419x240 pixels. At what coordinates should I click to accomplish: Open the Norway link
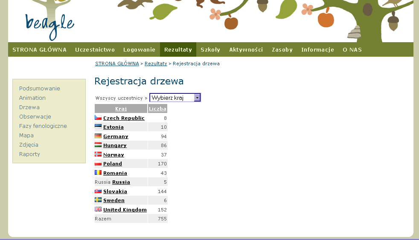point(113,155)
